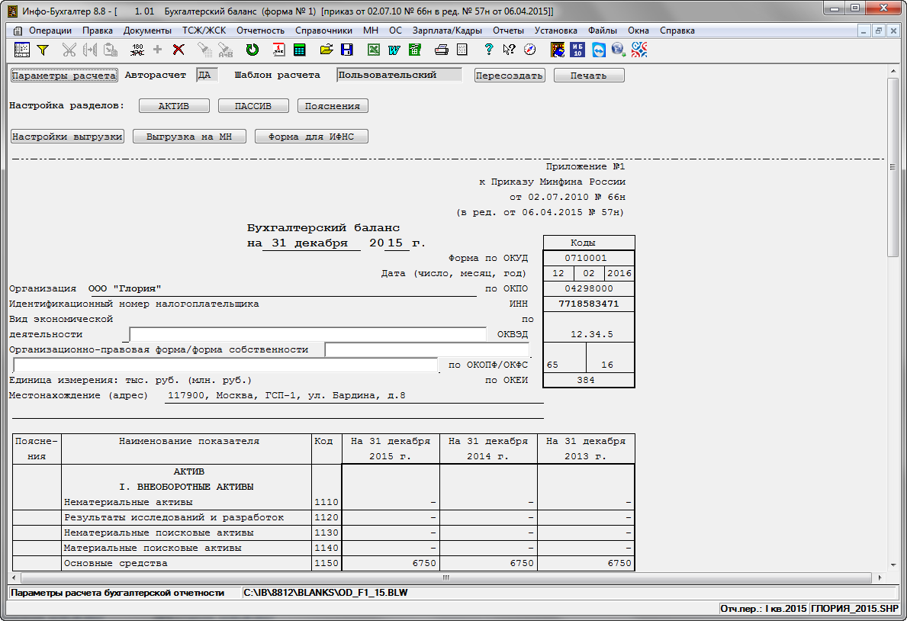This screenshot has height=621, width=907.
Task: Export to Excel using the green icon
Action: [x=374, y=50]
